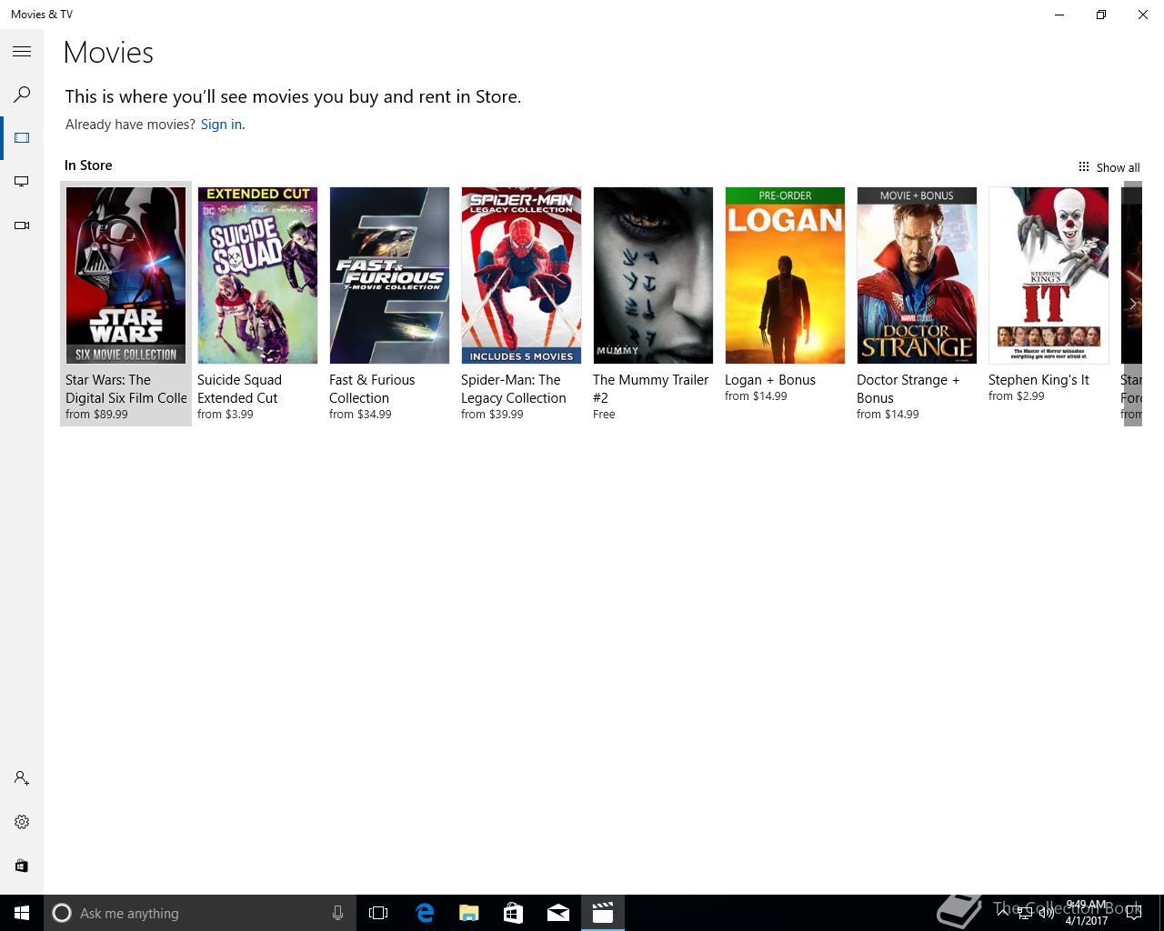This screenshot has height=931, width=1164.
Task: Click Spider-Man: The Legacy Collection title text
Action: (x=513, y=389)
